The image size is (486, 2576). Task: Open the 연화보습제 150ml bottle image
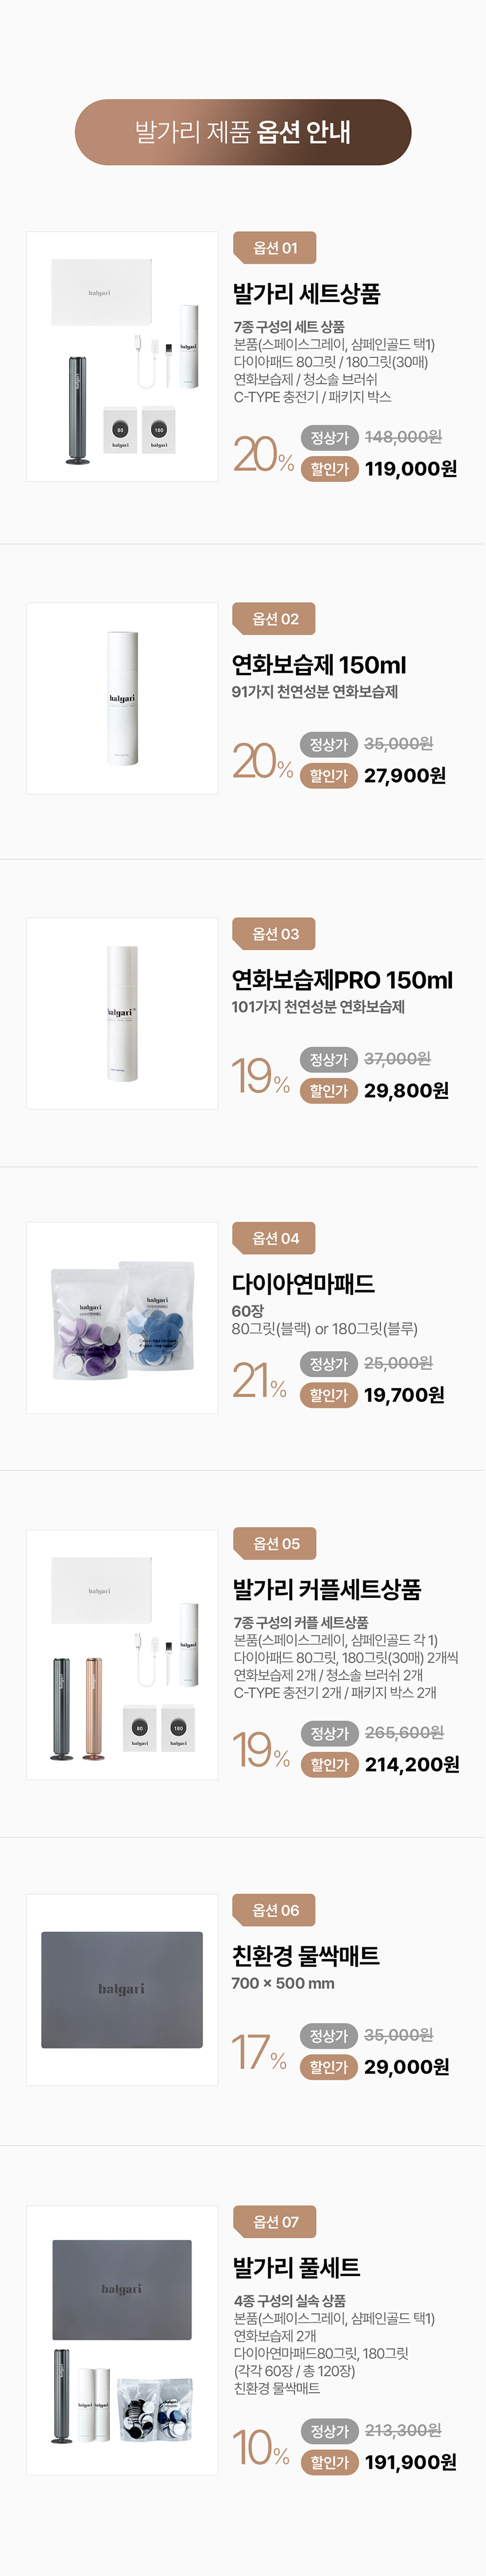pos(122,698)
